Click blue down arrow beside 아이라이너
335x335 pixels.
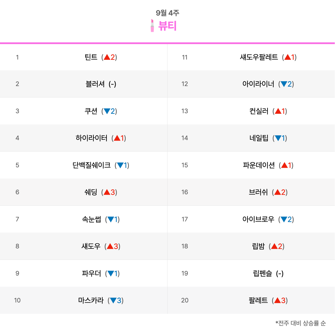coord(284,84)
